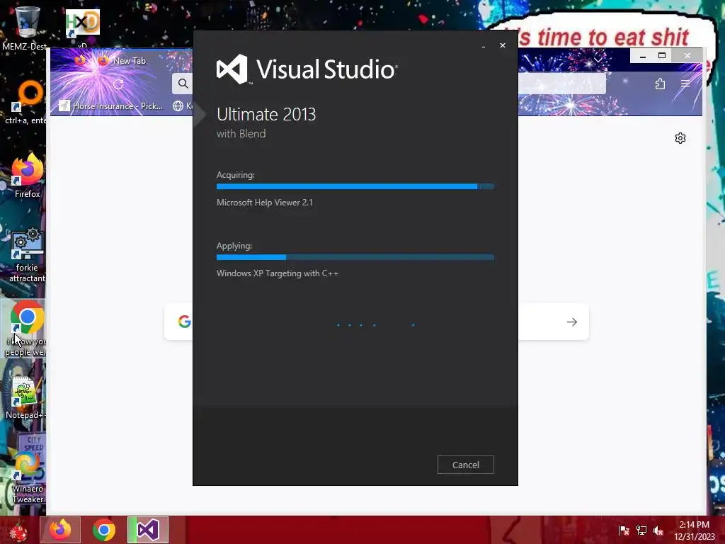The width and height of the screenshot is (725, 544).
Task: Click the Applying progress bar
Action: click(355, 257)
